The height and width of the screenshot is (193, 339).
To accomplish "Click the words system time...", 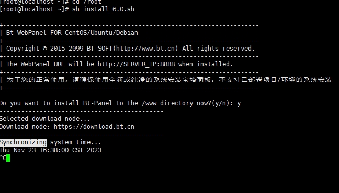I will coord(76,142).
